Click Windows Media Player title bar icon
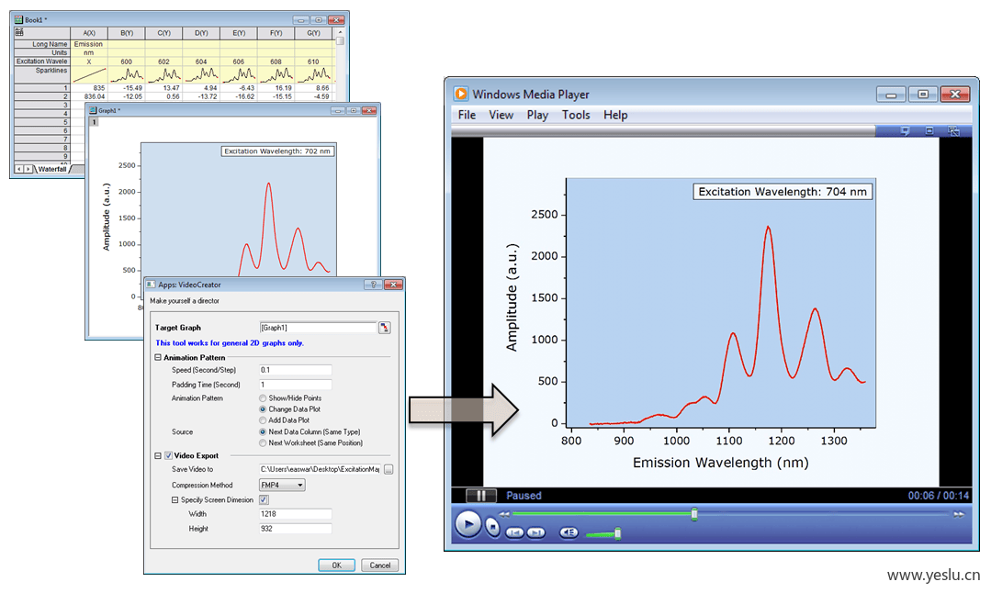This screenshot has height=593, width=991. pyautogui.click(x=461, y=95)
